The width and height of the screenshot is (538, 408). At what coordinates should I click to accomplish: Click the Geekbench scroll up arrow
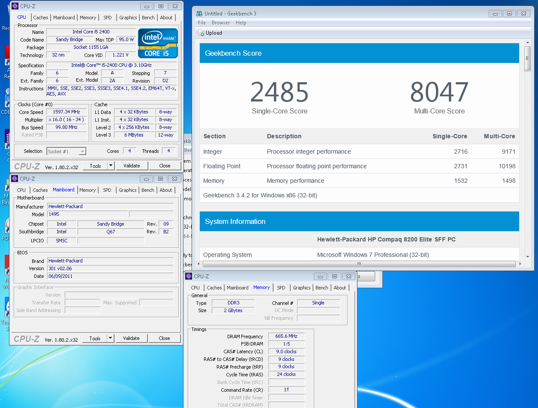pos(527,42)
